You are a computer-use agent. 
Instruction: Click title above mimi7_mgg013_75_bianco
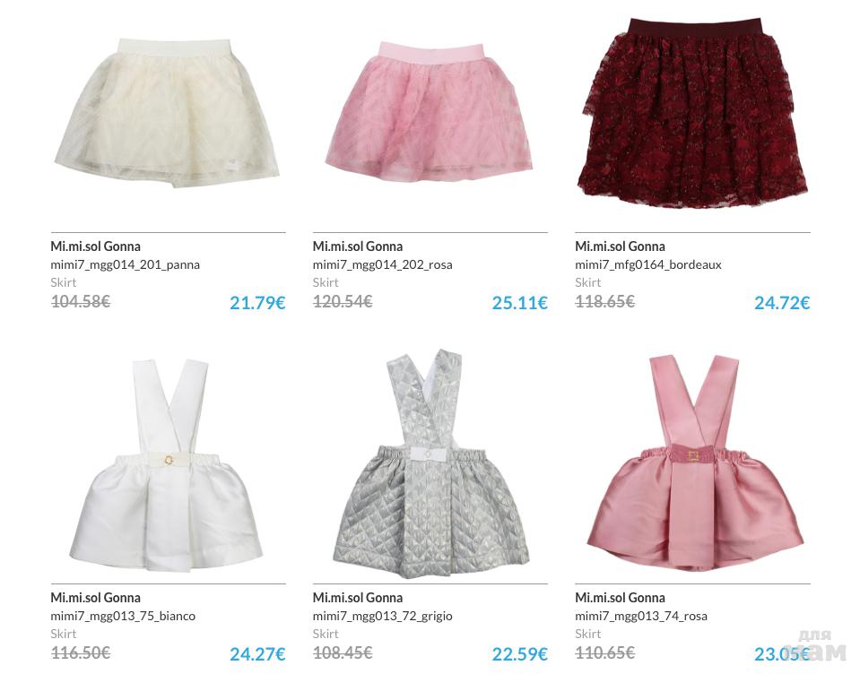tap(95, 598)
